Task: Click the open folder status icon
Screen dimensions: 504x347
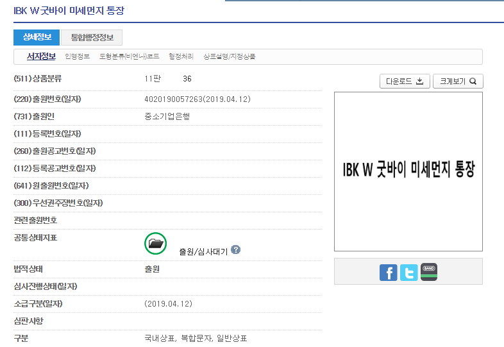Action: [x=156, y=244]
